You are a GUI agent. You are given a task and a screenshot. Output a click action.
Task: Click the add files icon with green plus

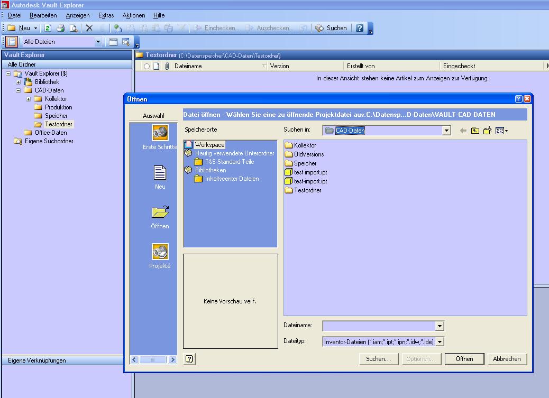[118, 28]
